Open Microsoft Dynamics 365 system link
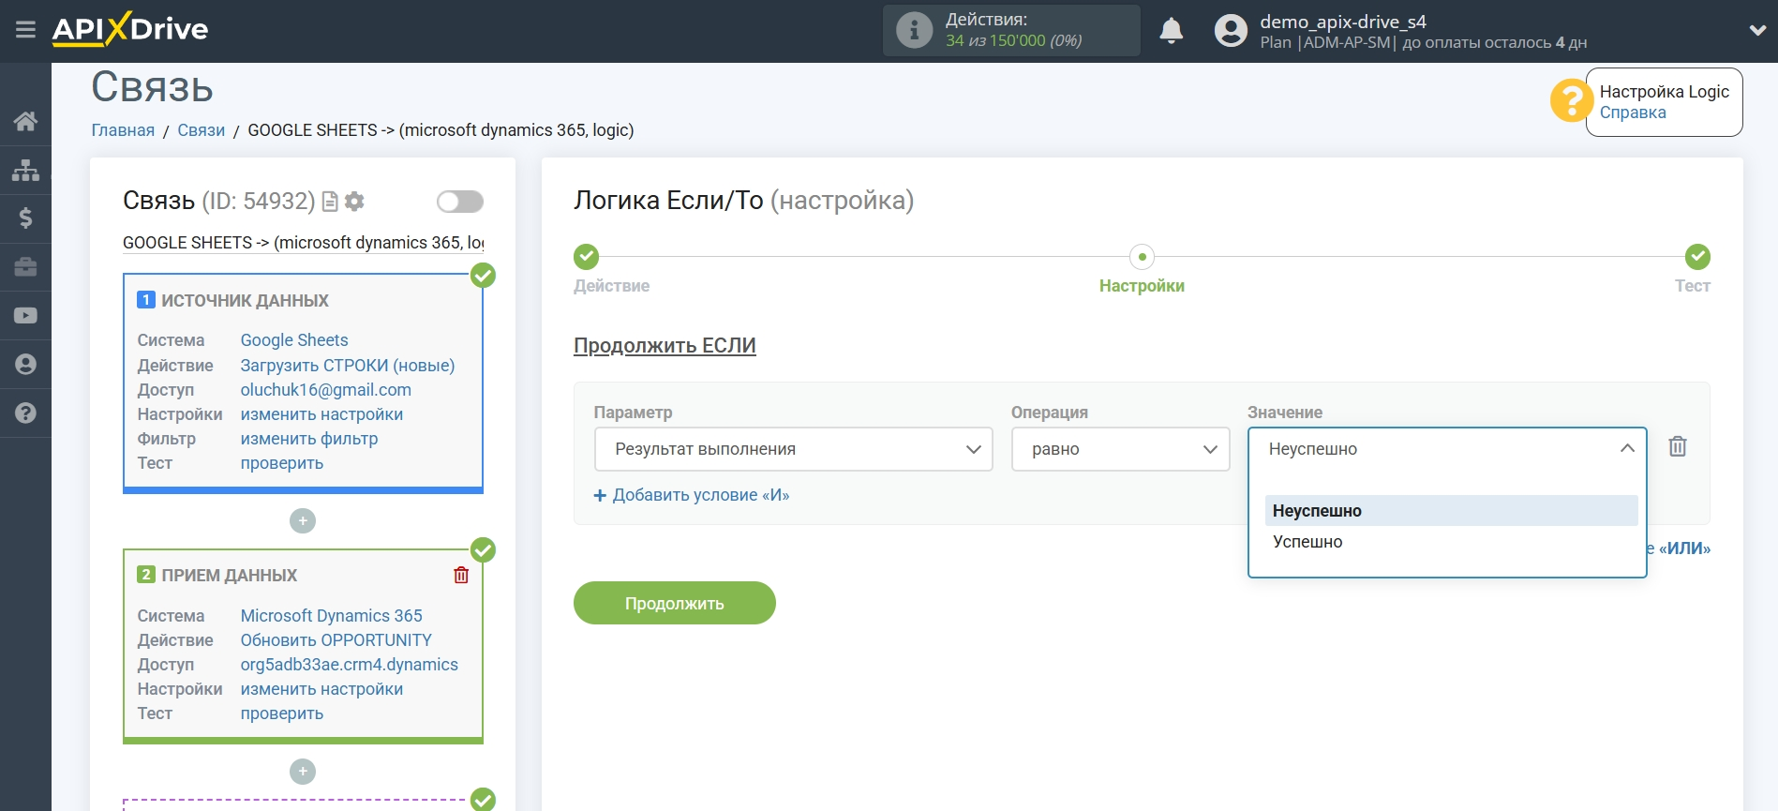1778x811 pixels. [x=331, y=616]
